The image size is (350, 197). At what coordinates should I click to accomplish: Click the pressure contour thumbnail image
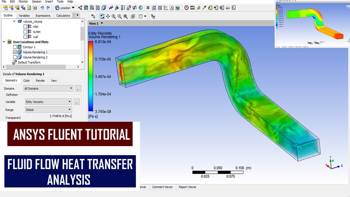(312, 24)
